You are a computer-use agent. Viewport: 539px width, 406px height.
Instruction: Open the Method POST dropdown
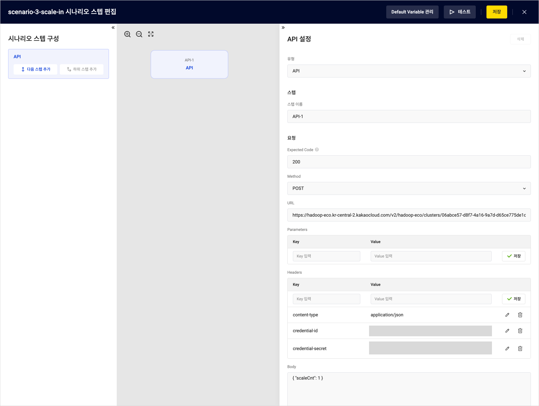coord(409,188)
